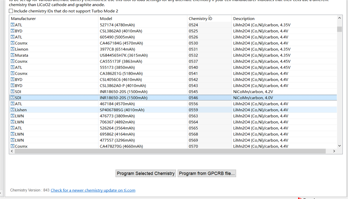Click the row icon for Cosmx CA478270G
Viewport: 348px width, 199px height.
pos(12,146)
